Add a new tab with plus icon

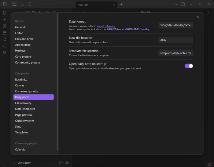(x=121, y=5)
